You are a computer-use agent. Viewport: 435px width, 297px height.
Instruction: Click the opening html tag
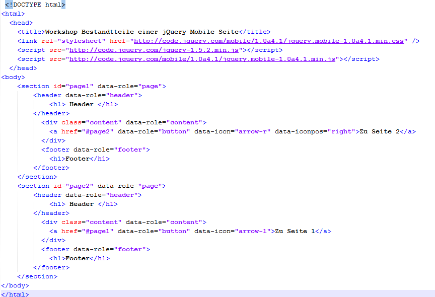(x=13, y=14)
